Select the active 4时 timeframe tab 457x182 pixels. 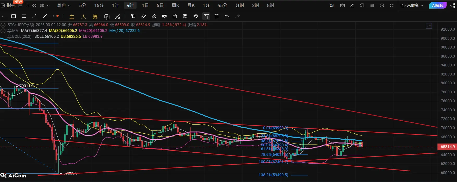point(130,5)
